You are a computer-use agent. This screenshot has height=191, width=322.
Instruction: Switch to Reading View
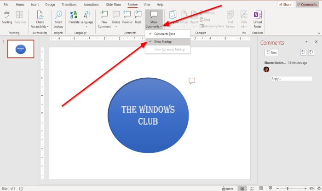261,188
